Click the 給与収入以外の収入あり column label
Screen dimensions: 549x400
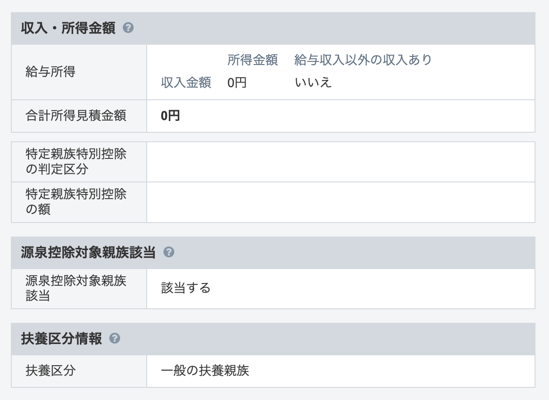363,60
